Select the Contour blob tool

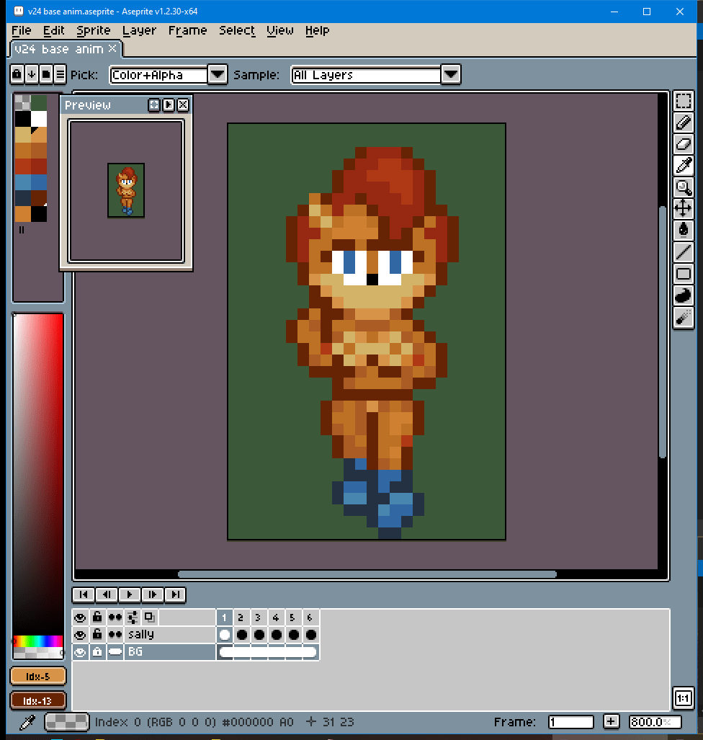click(683, 295)
